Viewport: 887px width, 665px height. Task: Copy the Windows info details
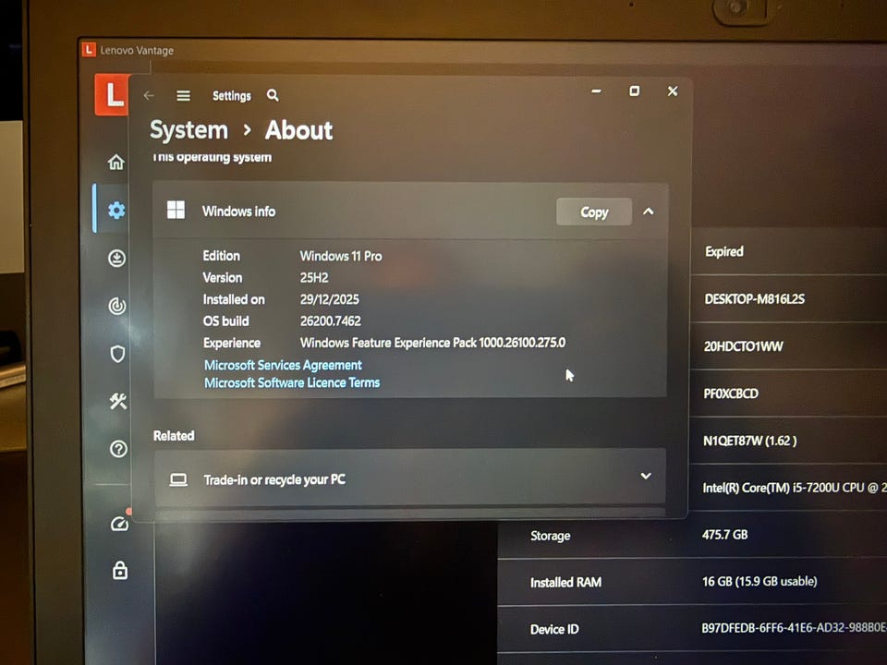pos(594,212)
